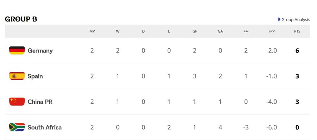Select the China PR team name
317x140 pixels.
(x=40, y=102)
